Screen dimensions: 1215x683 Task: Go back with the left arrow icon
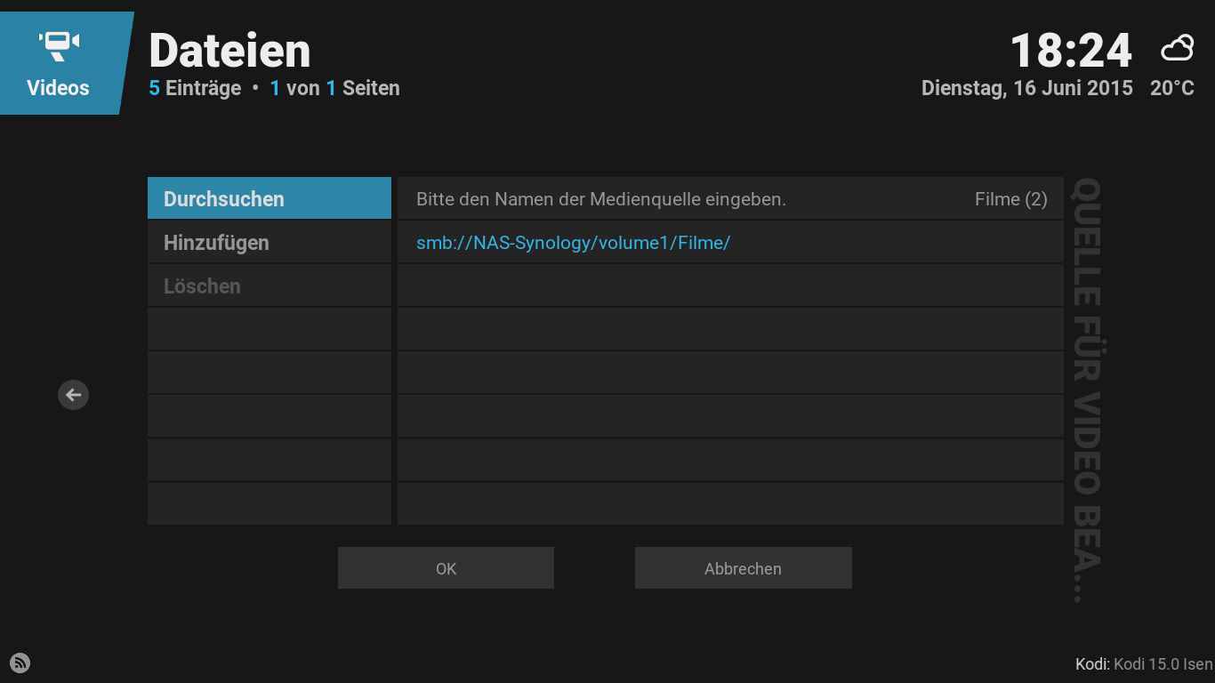(x=73, y=395)
